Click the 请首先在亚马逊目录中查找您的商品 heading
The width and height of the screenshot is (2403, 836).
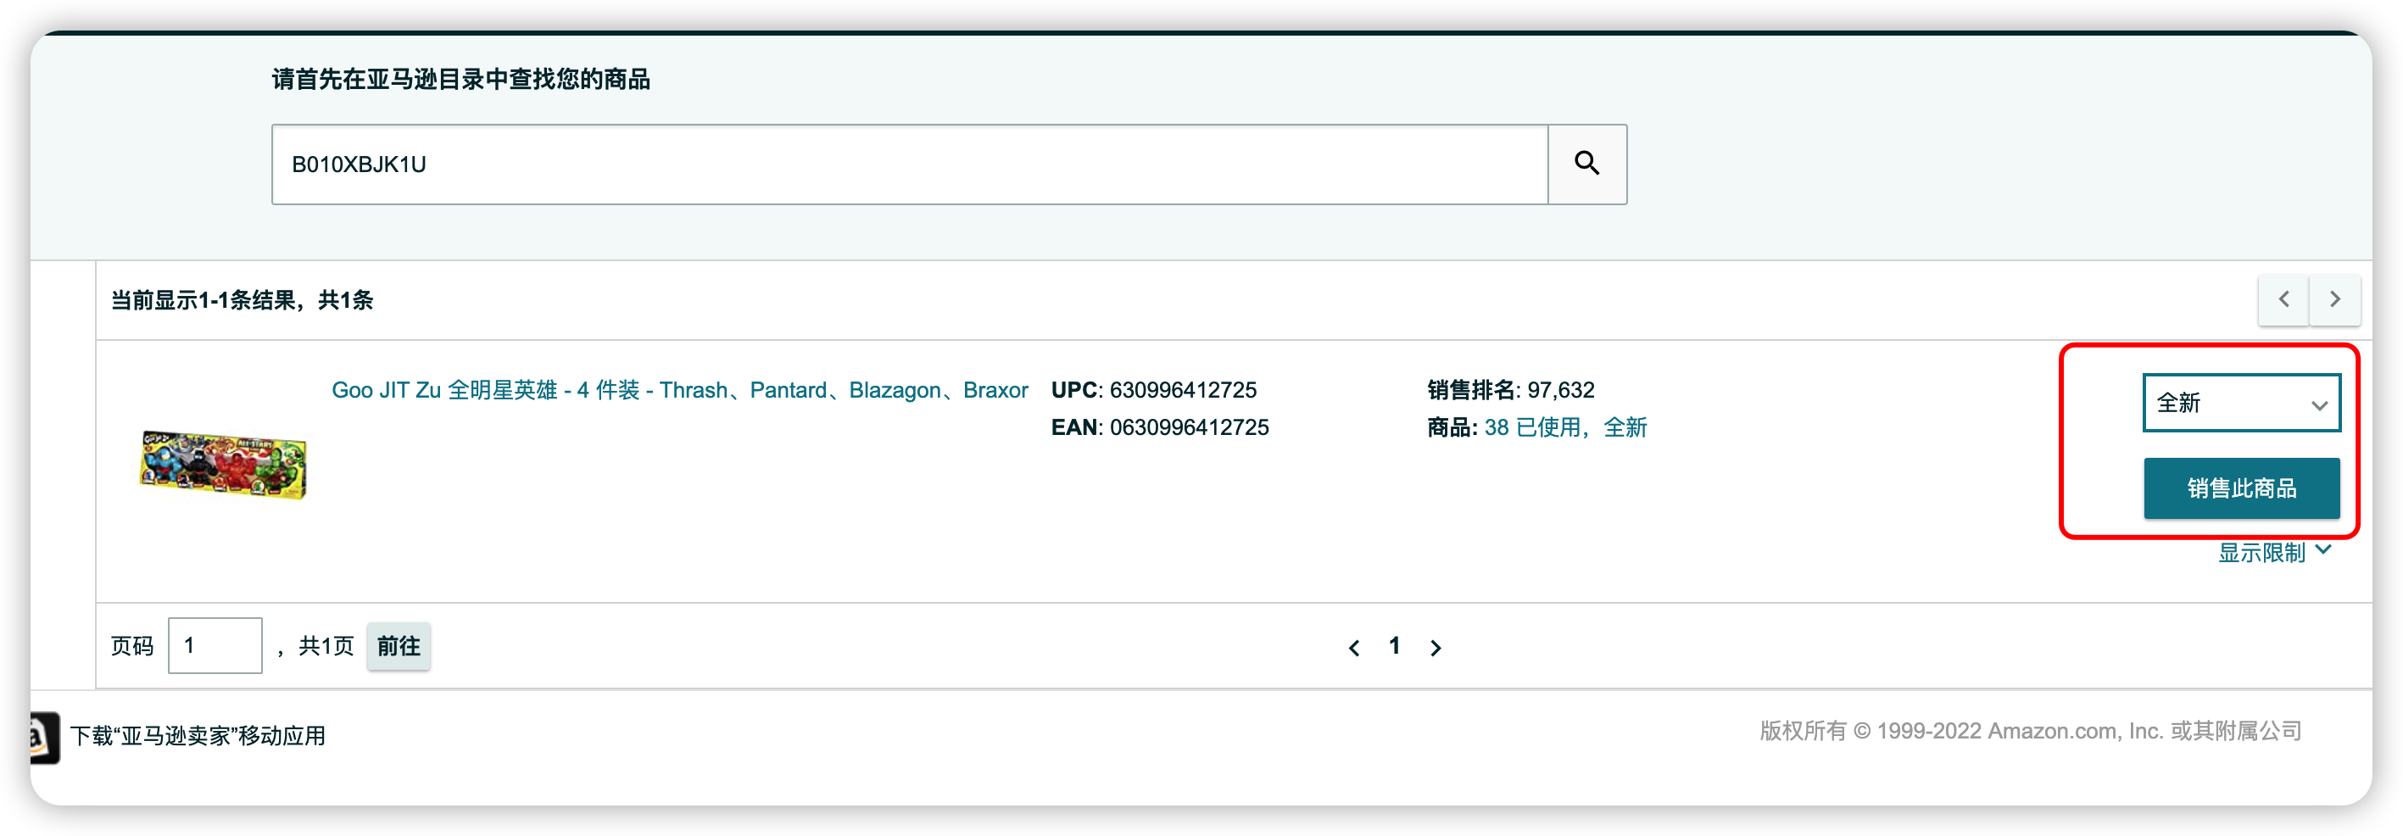pos(460,80)
